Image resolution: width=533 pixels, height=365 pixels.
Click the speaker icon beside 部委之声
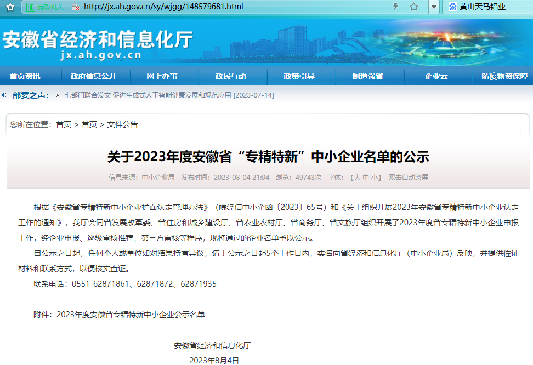[4, 95]
